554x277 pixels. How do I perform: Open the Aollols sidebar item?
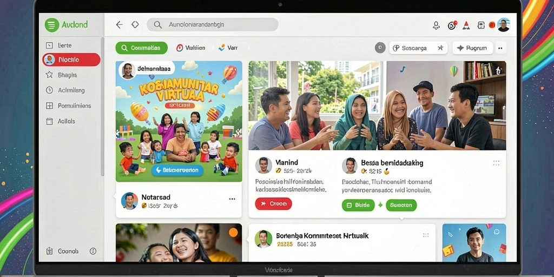point(71,121)
